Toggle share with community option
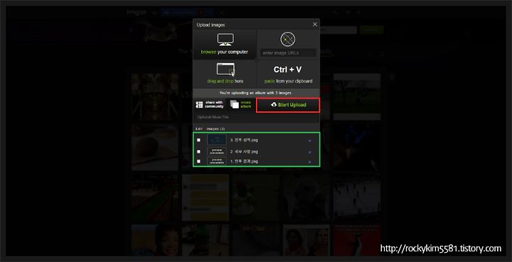Image resolution: width=512 pixels, height=262 pixels. pos(209,104)
